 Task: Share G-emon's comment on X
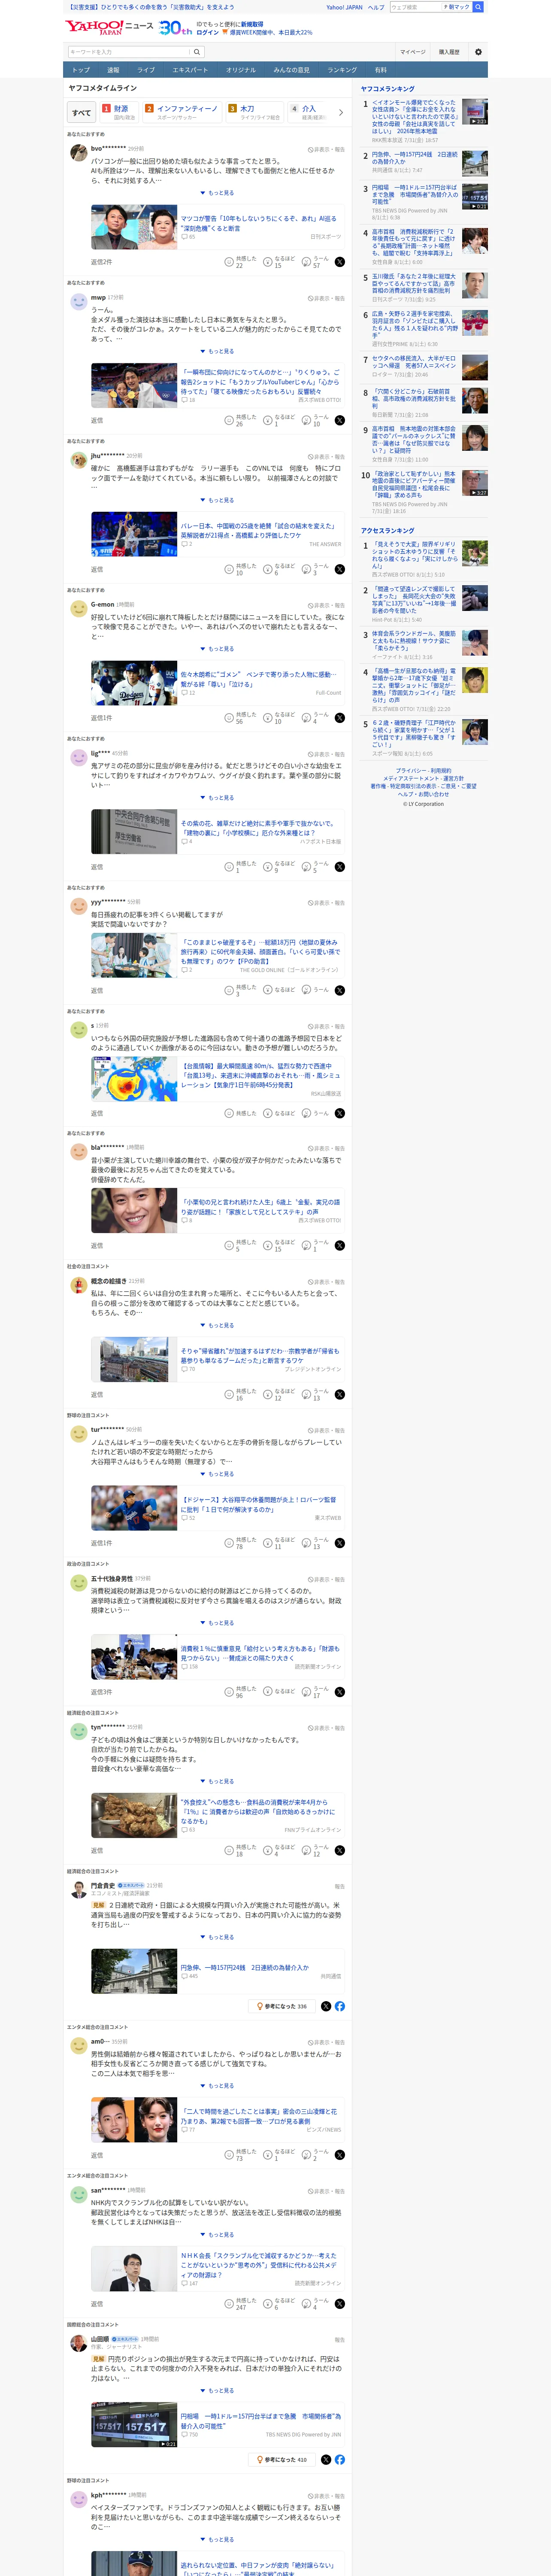[x=340, y=718]
